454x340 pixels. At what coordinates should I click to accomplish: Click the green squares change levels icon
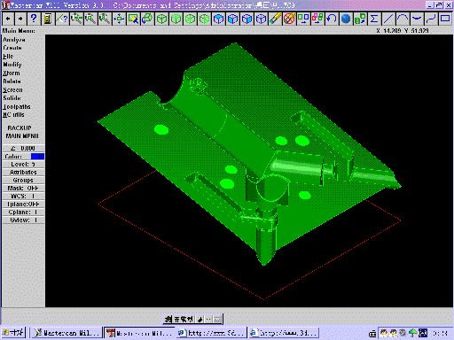303,19
